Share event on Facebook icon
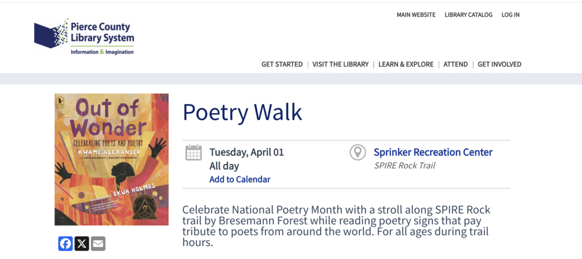582x259 pixels. (x=66, y=244)
